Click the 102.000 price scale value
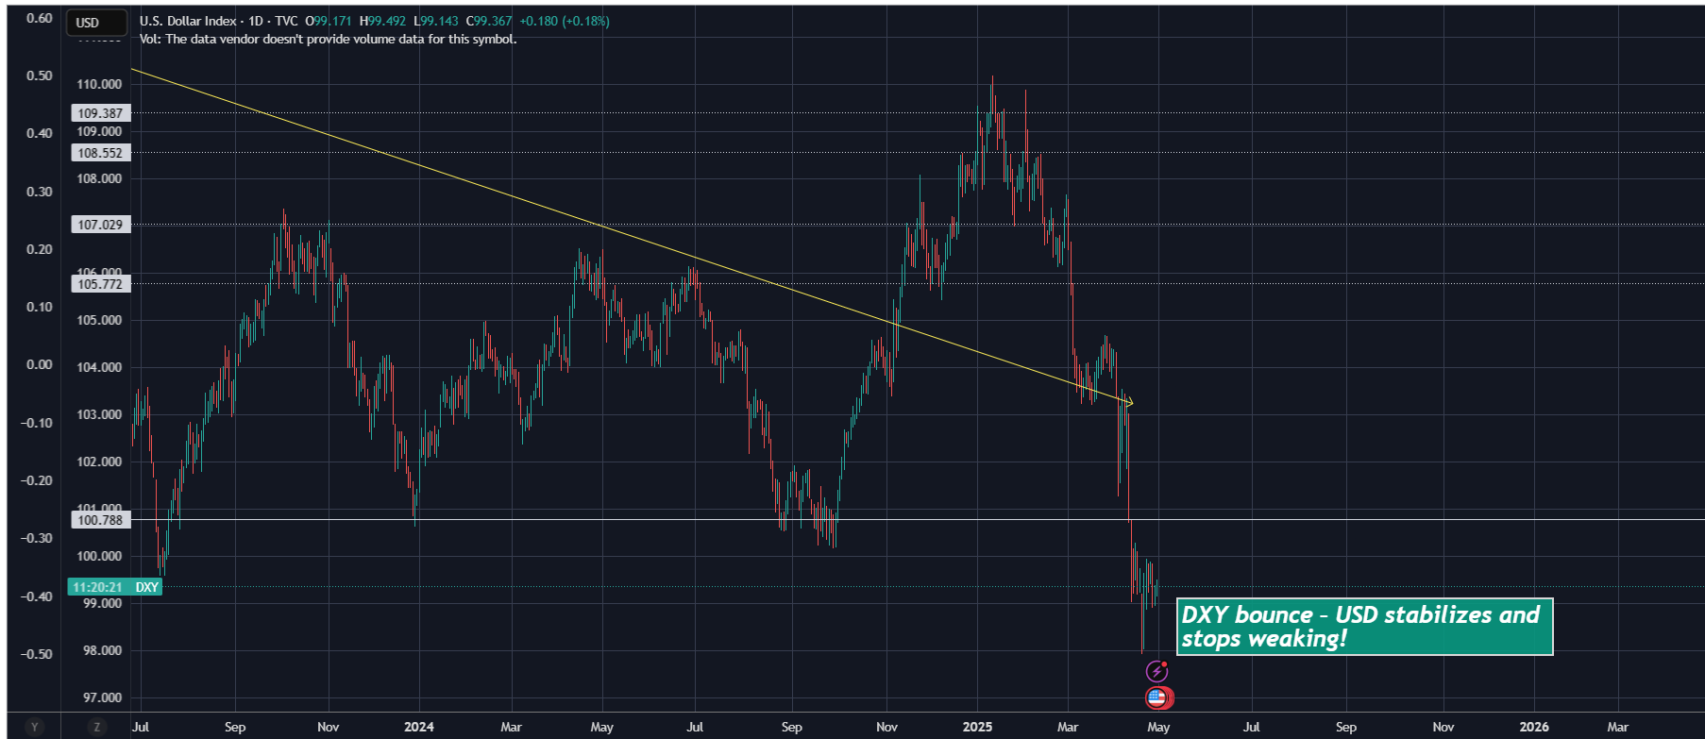Screen dimensions: 1705x739 [x=100, y=462]
